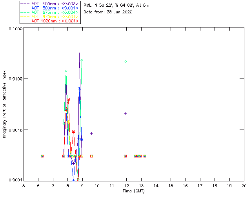Click the red square peak just above time 8
This screenshot has width=251, height=201.
click(x=69, y=99)
